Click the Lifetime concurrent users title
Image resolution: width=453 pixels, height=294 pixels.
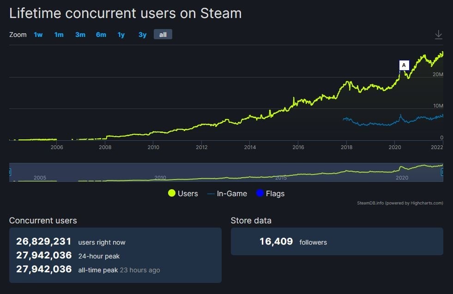point(126,13)
